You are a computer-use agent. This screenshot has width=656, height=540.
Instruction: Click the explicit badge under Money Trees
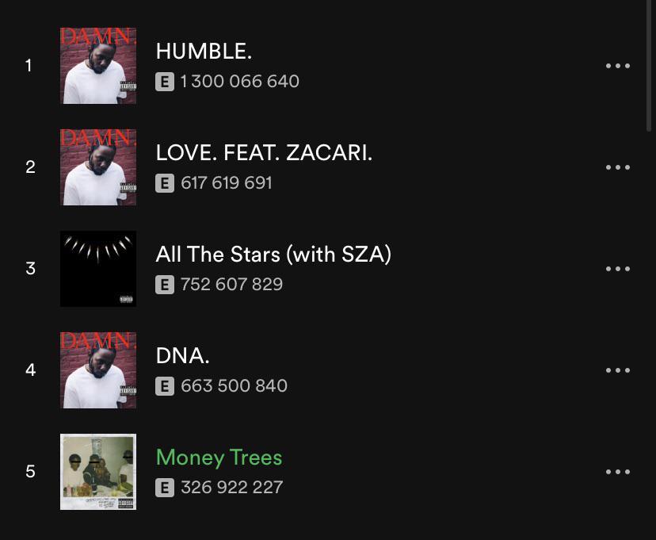click(165, 488)
